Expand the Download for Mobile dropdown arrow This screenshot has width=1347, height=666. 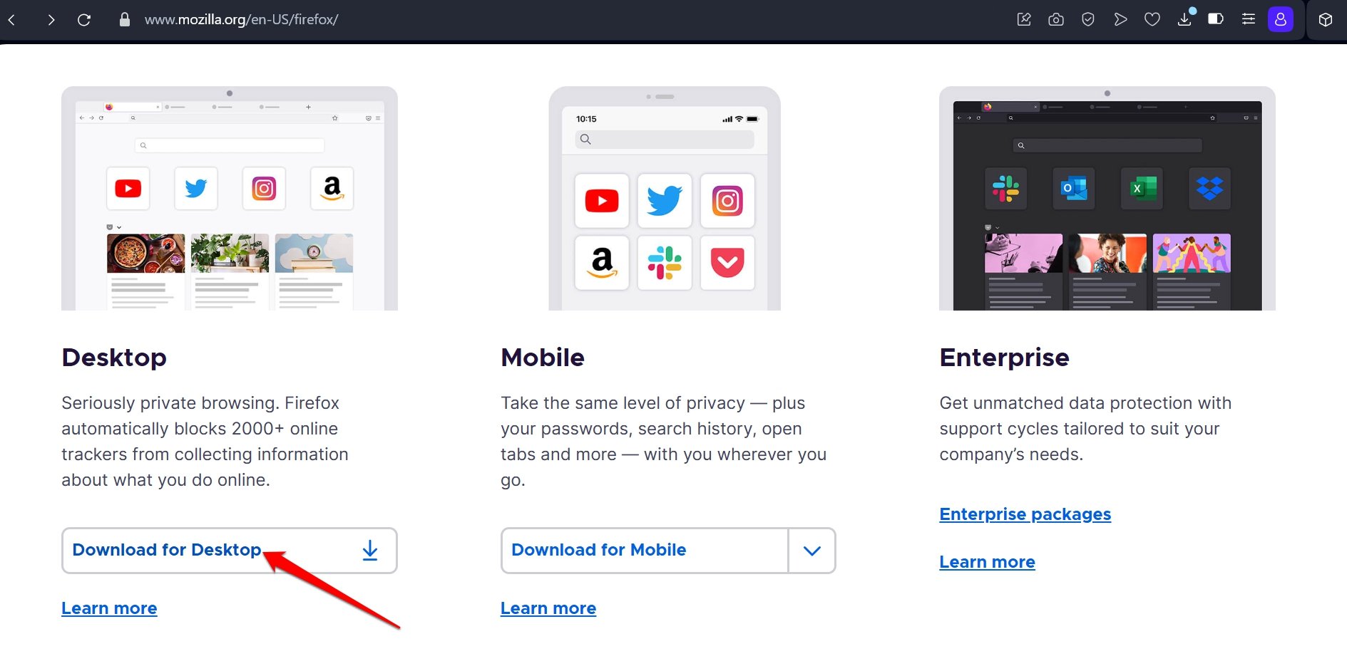(812, 551)
